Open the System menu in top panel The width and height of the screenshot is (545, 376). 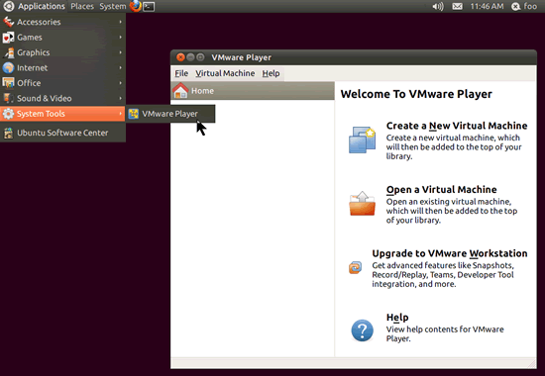point(113,6)
